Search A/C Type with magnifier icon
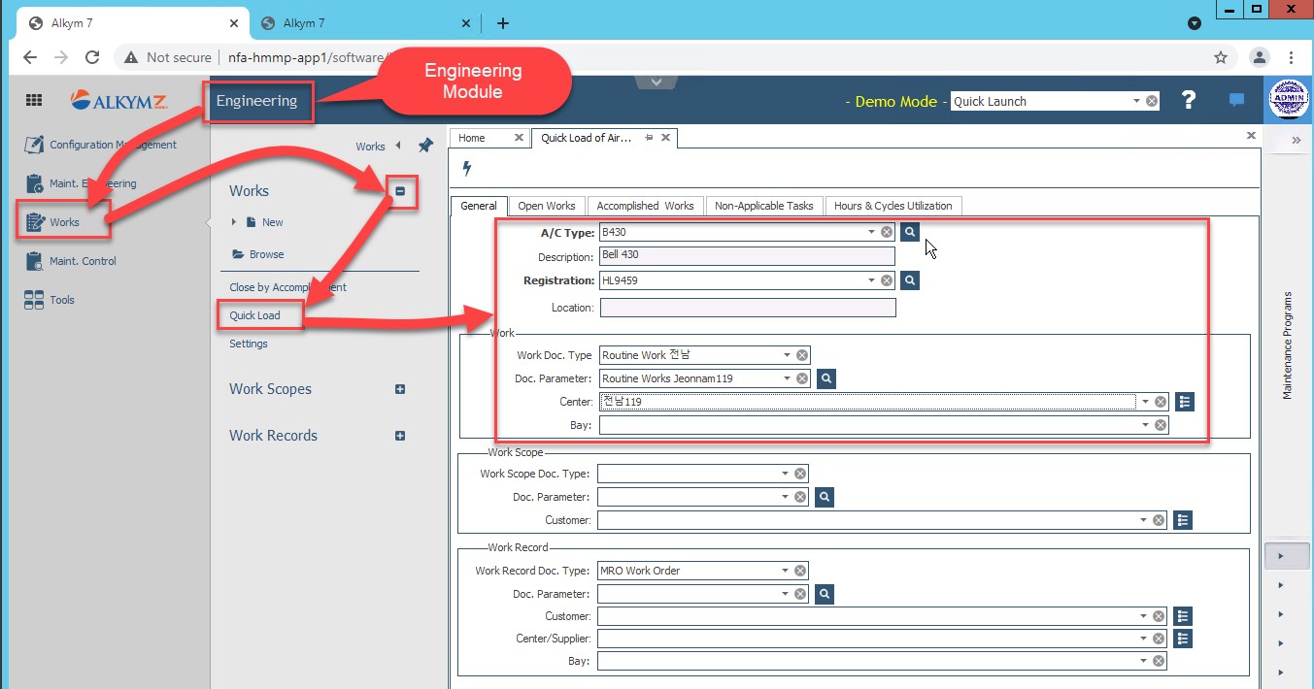1314x689 pixels. 909,232
